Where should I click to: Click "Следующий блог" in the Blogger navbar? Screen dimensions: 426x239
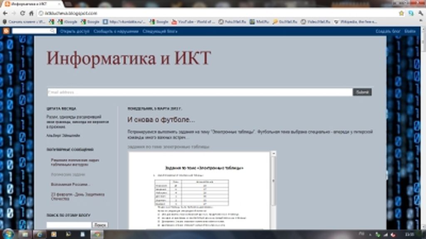[160, 32]
